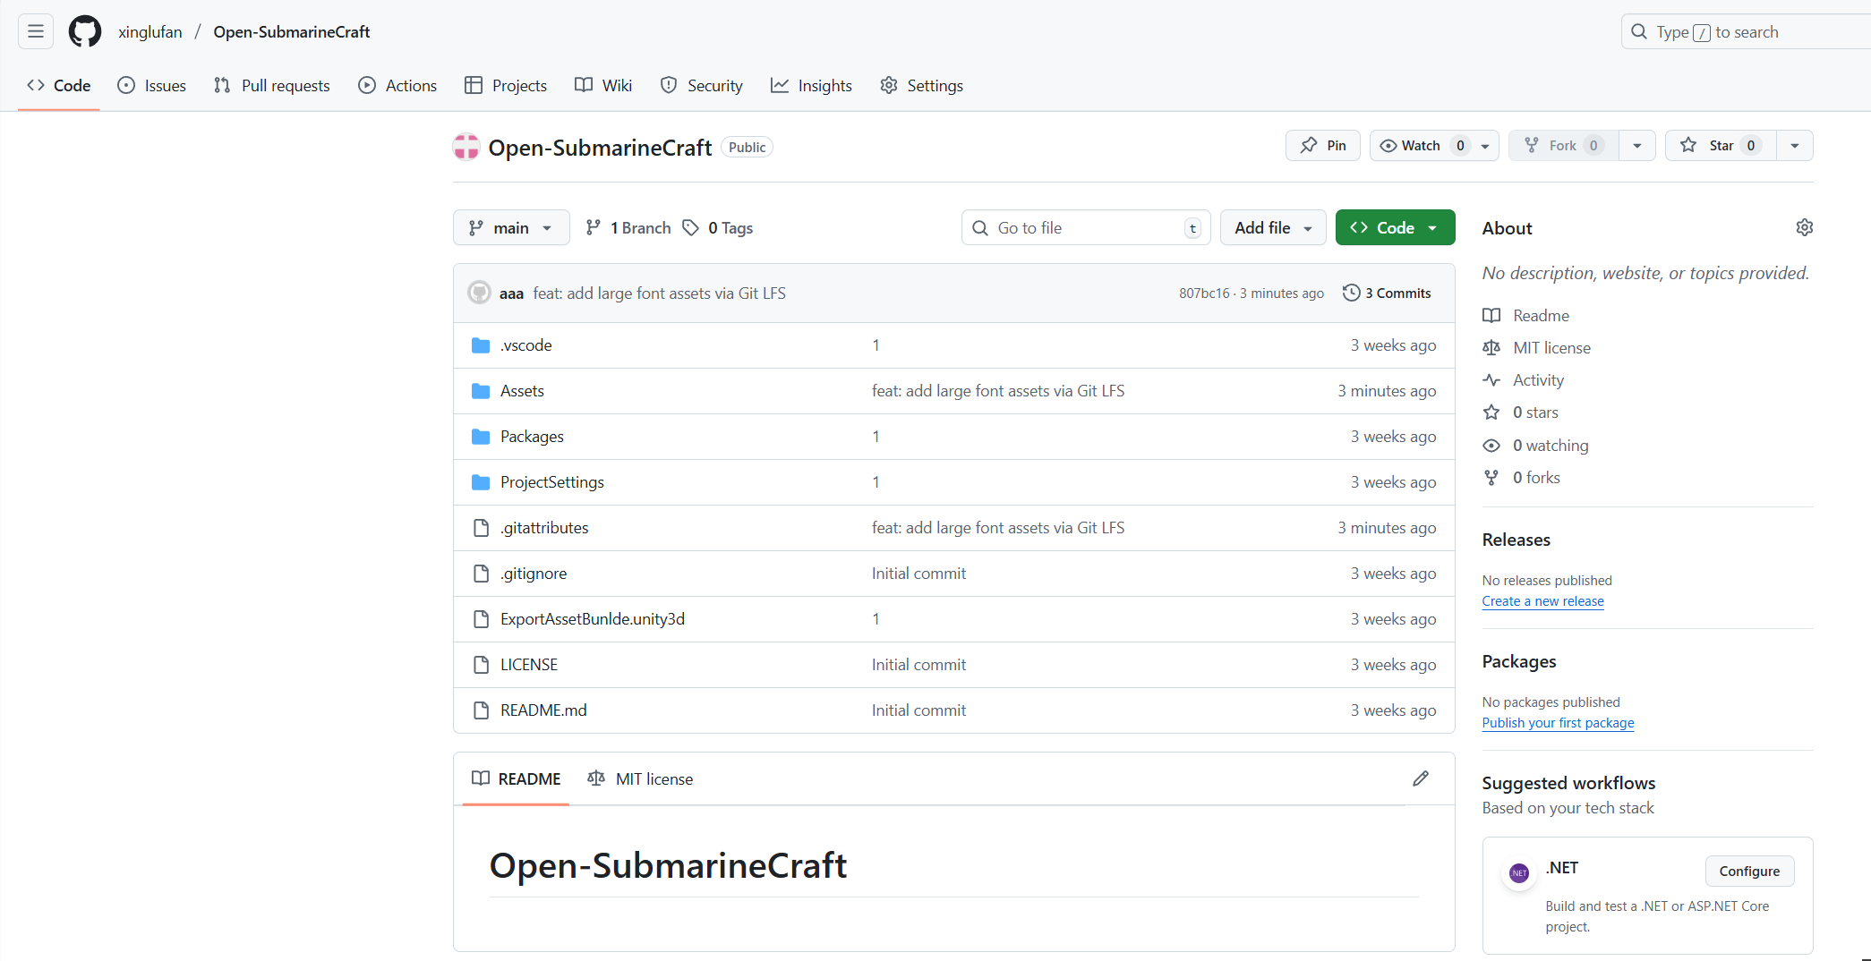Expand the green Code dropdown

[x=1394, y=227]
